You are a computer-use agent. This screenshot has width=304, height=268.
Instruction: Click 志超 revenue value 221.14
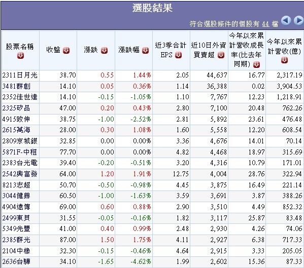[292, 185]
